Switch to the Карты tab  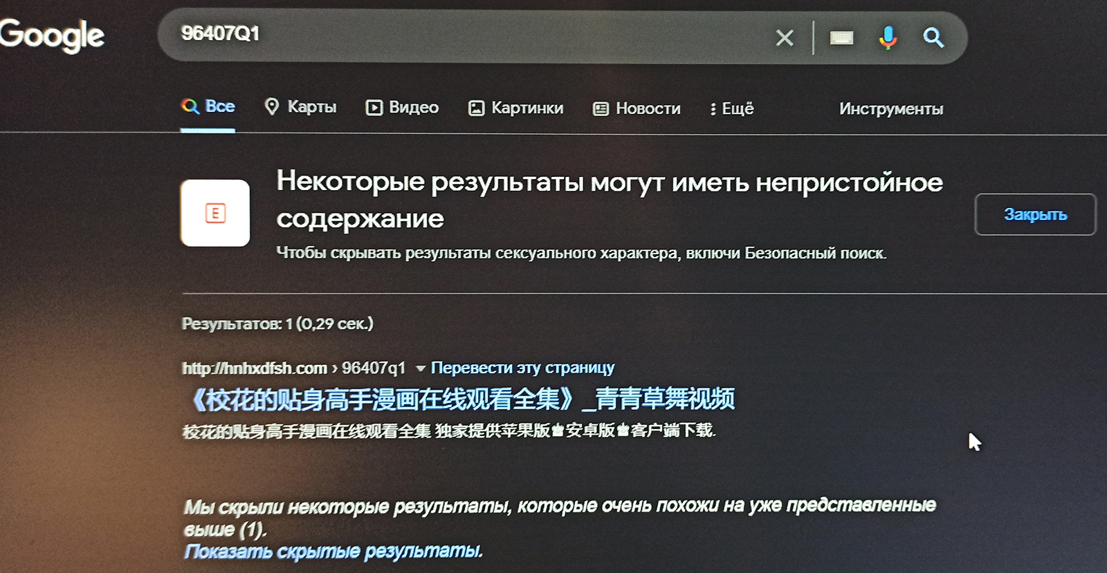click(x=301, y=106)
